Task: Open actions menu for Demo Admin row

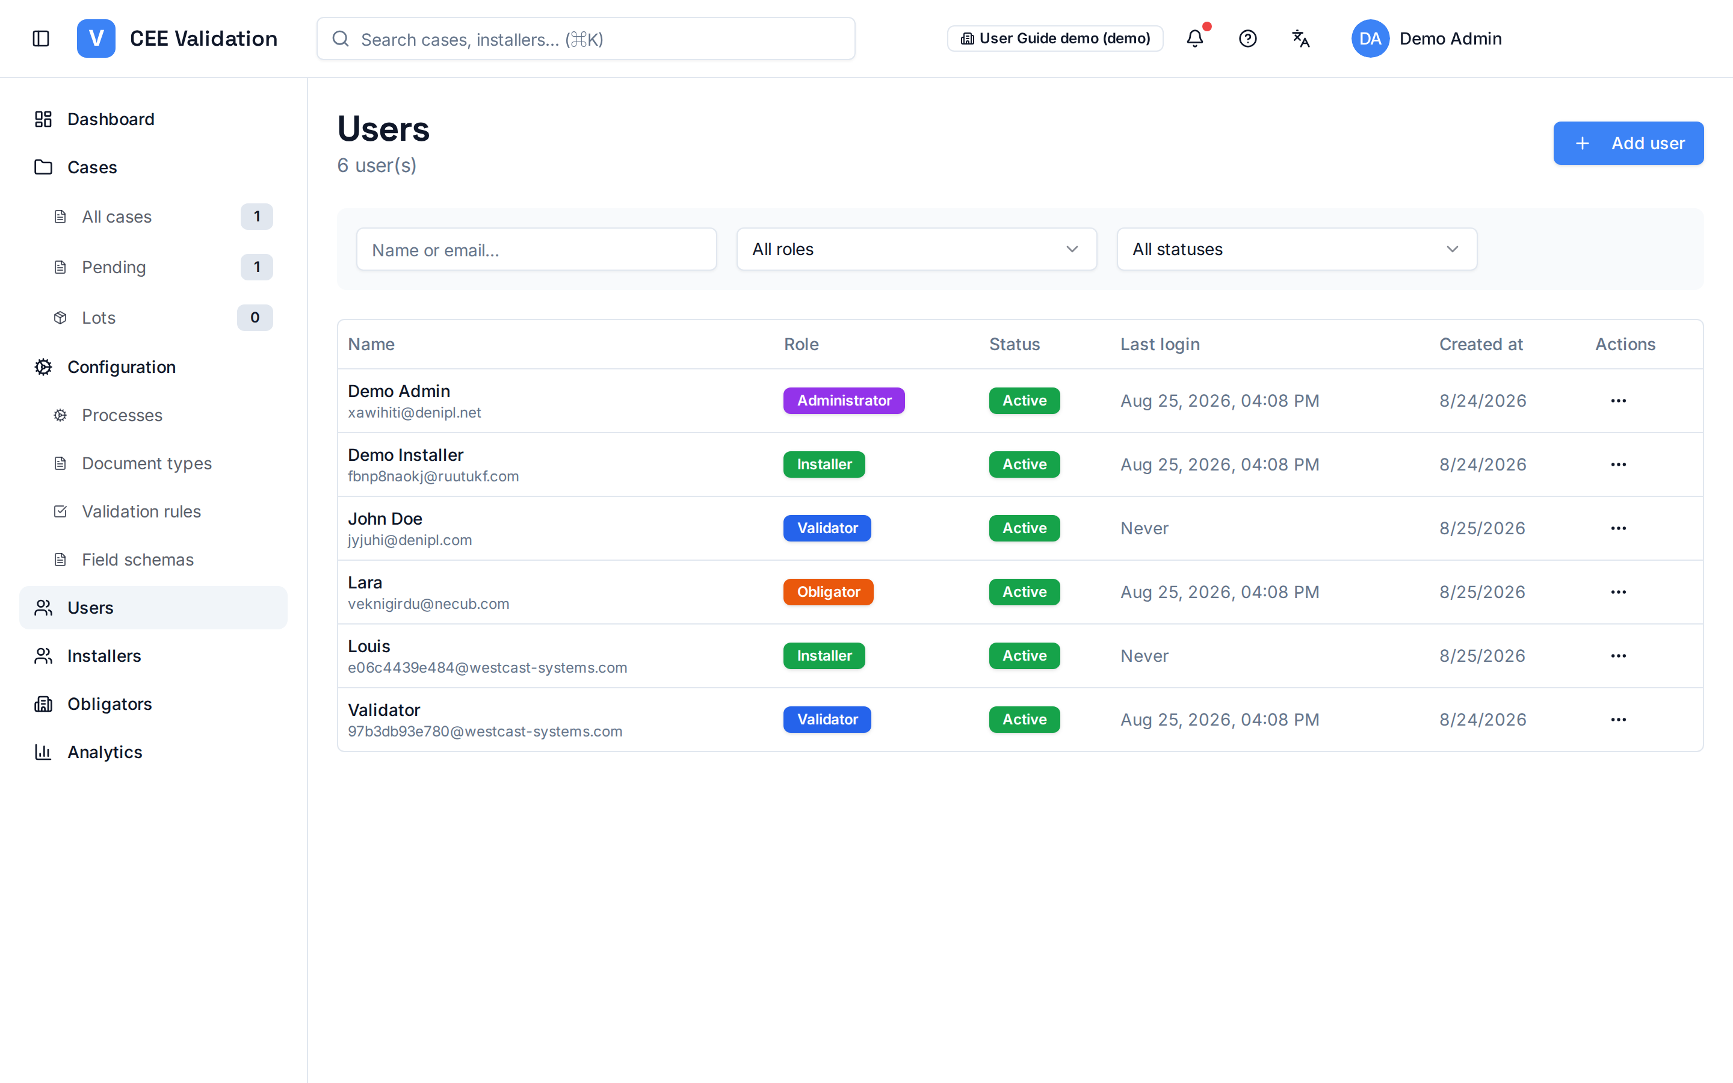Action: (1619, 400)
